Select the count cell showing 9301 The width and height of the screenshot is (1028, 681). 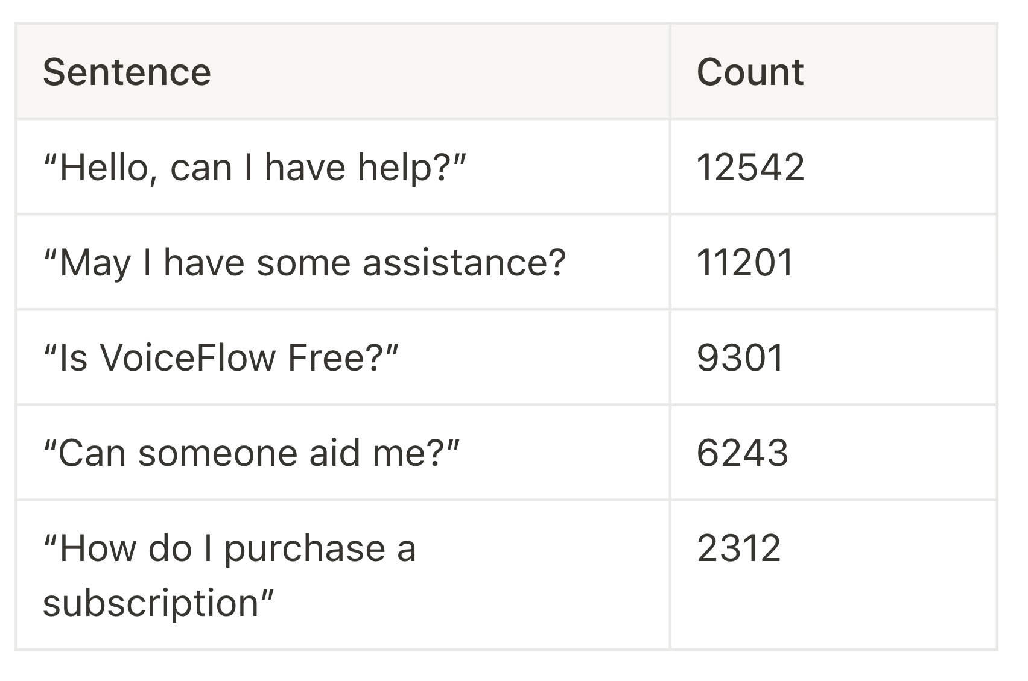tap(740, 357)
